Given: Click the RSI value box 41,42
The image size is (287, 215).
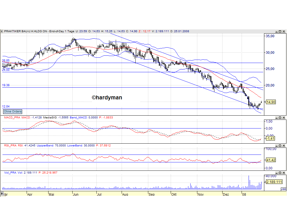Looking at the screenshot, I should [270, 159].
